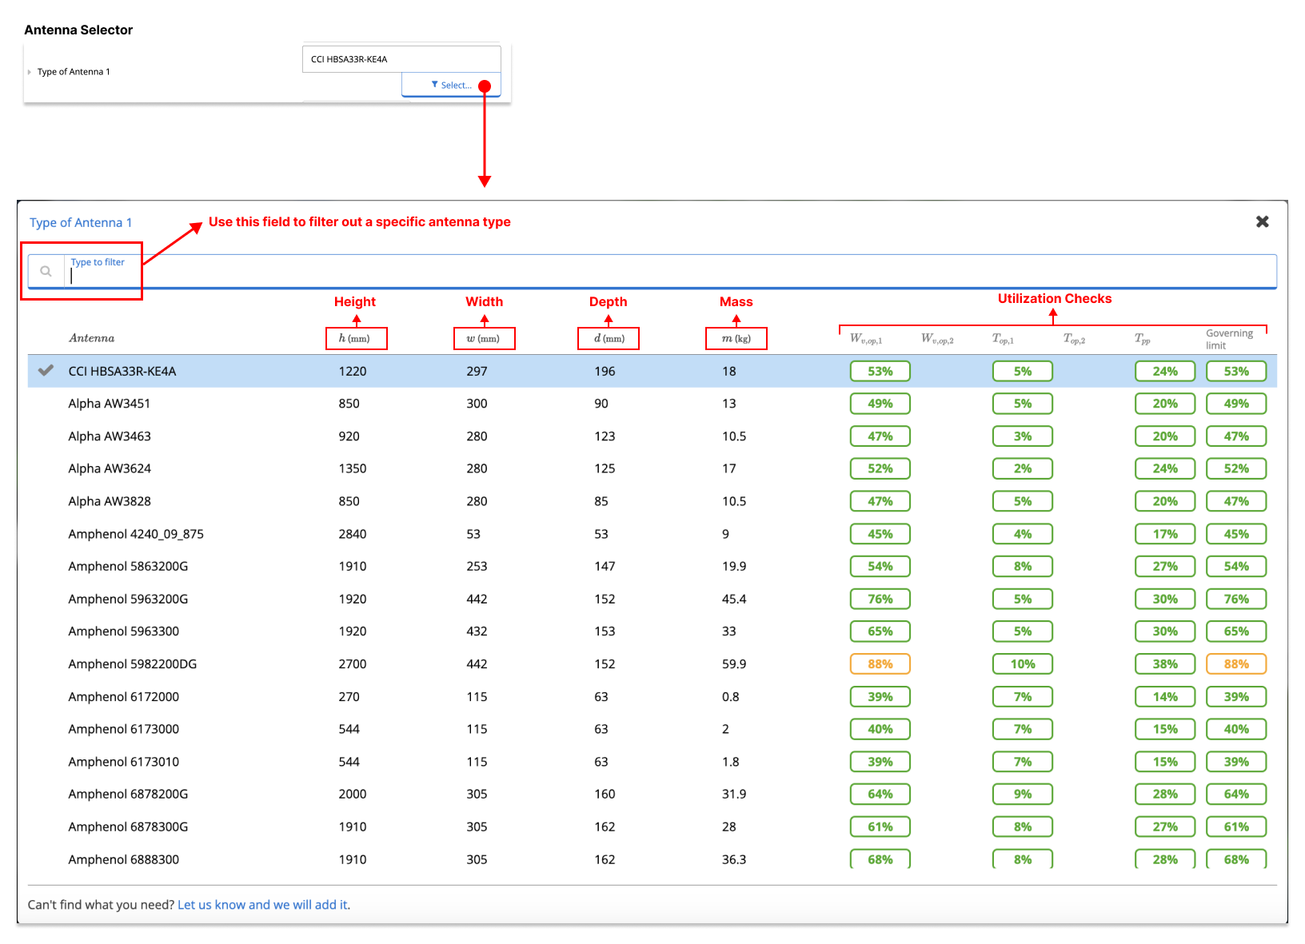The width and height of the screenshot is (1305, 944).
Task: Click the search magnifier icon in filter field
Action: pos(46,271)
